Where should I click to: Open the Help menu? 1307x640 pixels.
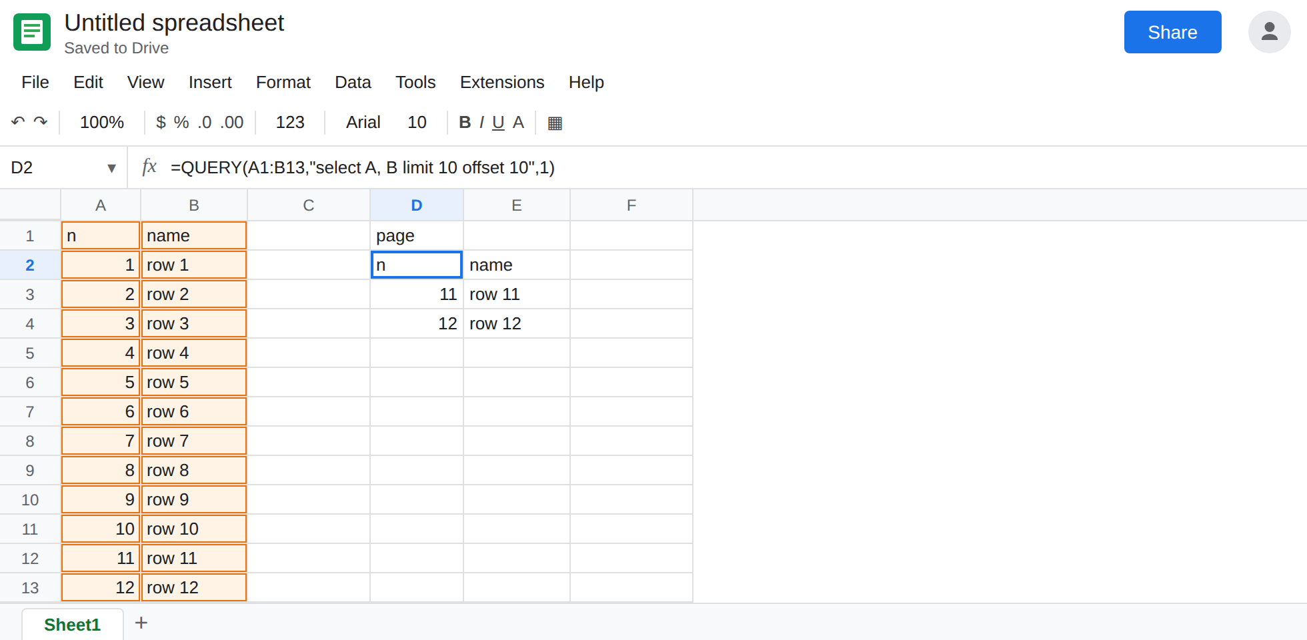[x=586, y=82]
